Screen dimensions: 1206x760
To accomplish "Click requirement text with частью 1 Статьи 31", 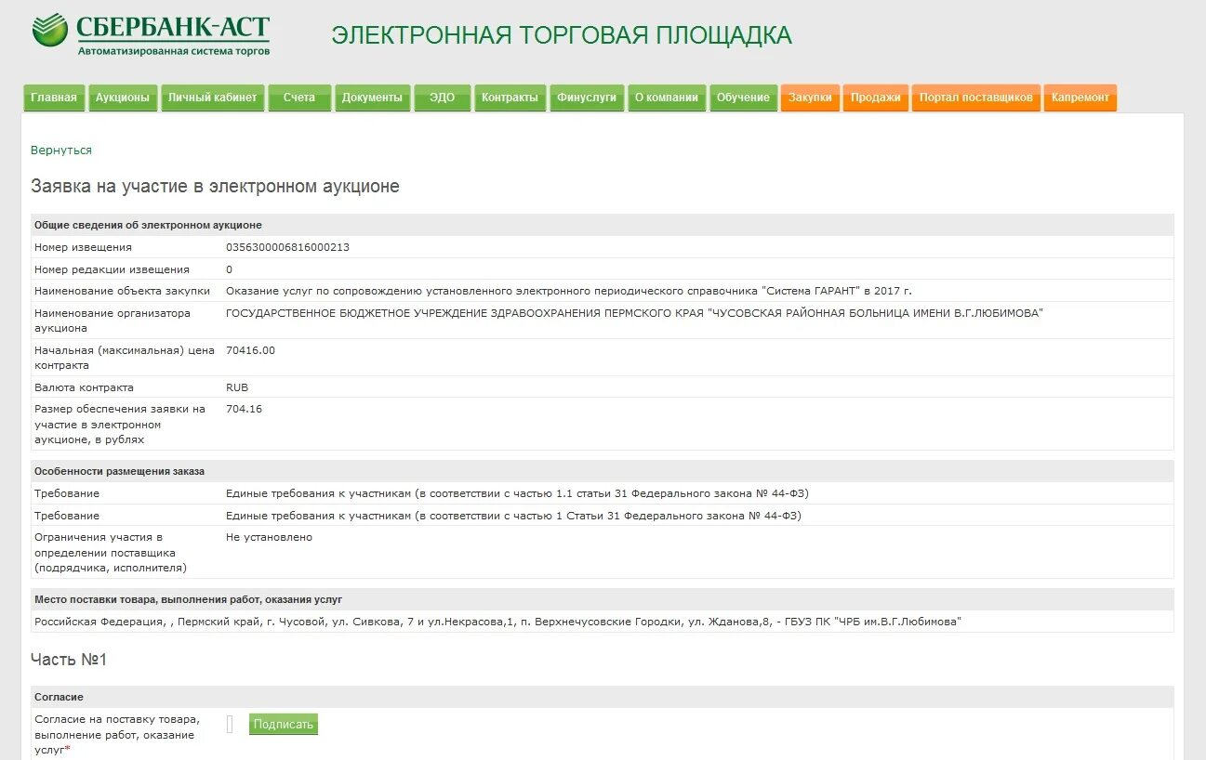I will 513,516.
